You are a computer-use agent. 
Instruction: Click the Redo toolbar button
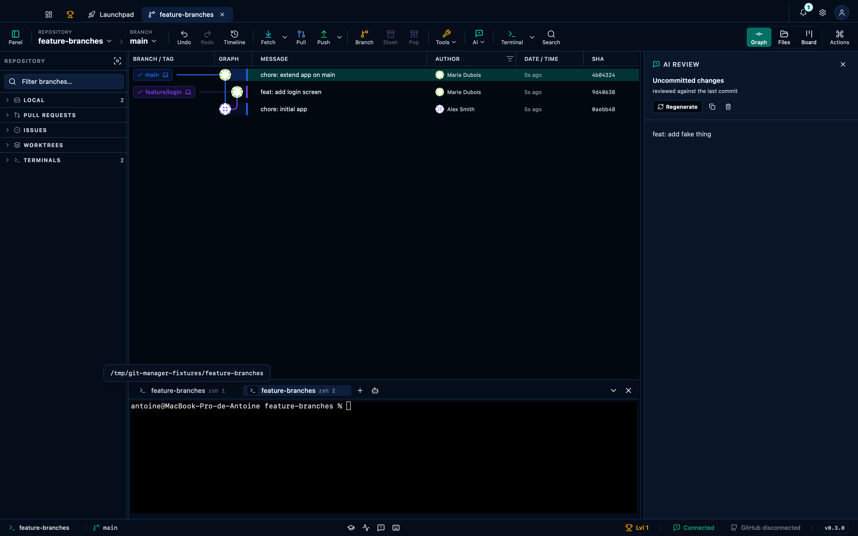[208, 37]
